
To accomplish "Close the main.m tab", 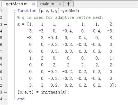I will (60, 4).
